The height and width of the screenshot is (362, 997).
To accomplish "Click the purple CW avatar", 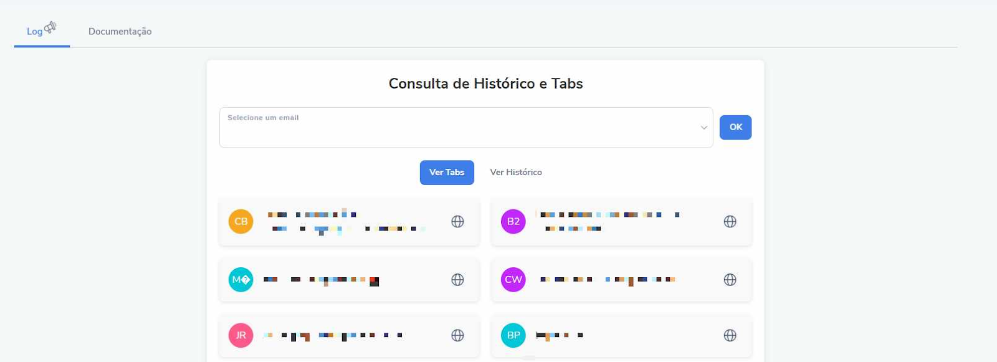I will tap(513, 280).
